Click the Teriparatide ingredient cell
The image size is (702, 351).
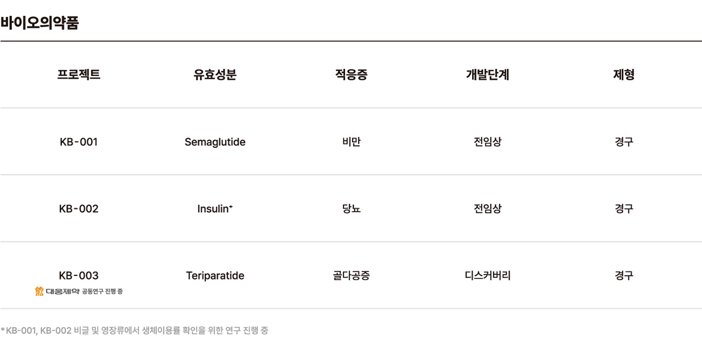[215, 276]
